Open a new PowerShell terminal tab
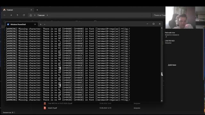This screenshot has width=205, height=115. tap(41, 24)
